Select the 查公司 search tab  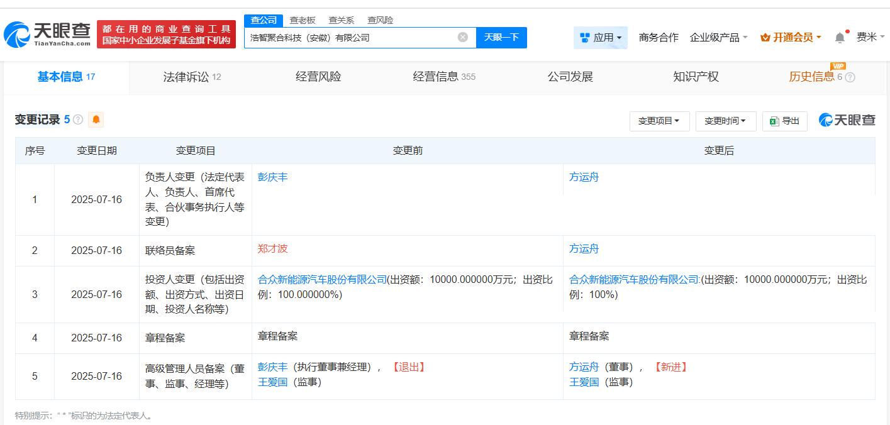(264, 20)
